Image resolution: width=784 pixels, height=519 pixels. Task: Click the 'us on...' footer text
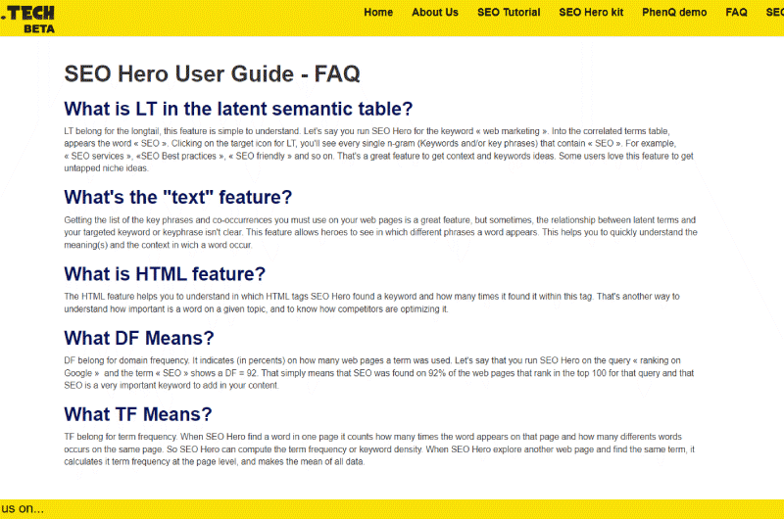click(23, 508)
